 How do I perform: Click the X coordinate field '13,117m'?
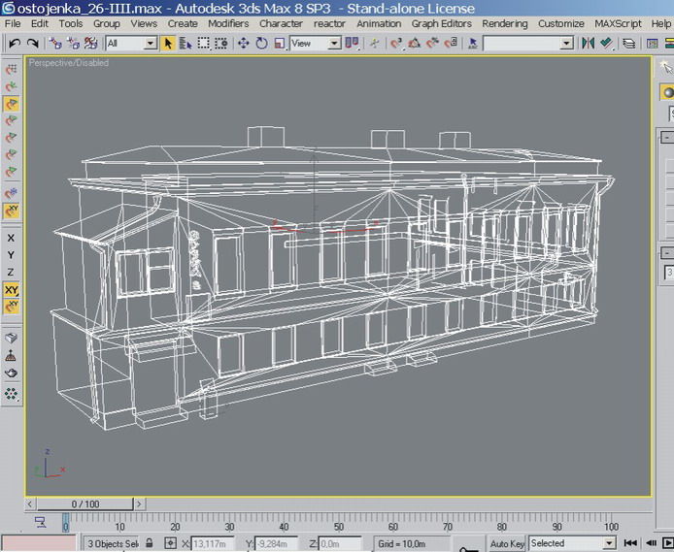point(213,544)
